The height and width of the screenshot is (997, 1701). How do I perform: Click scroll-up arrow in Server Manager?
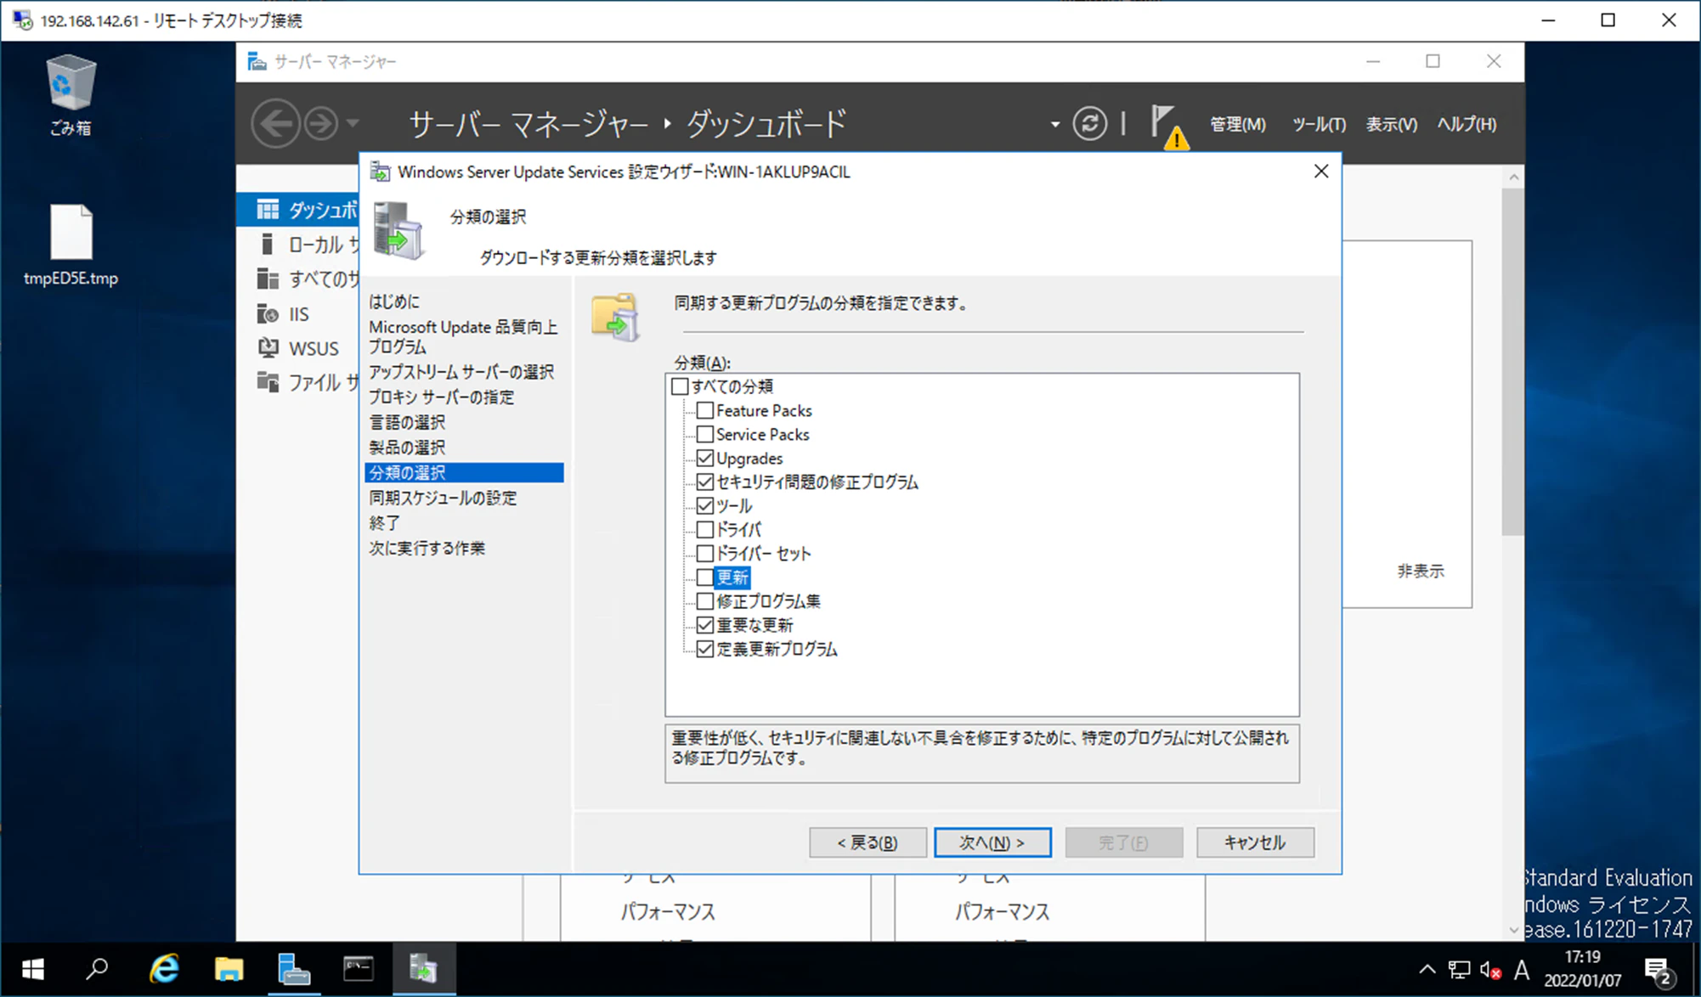pos(1513,177)
